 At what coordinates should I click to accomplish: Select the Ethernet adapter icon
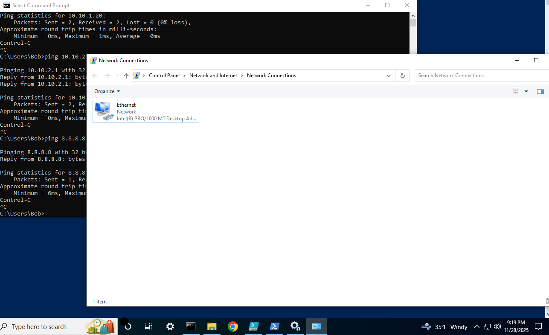(x=102, y=111)
